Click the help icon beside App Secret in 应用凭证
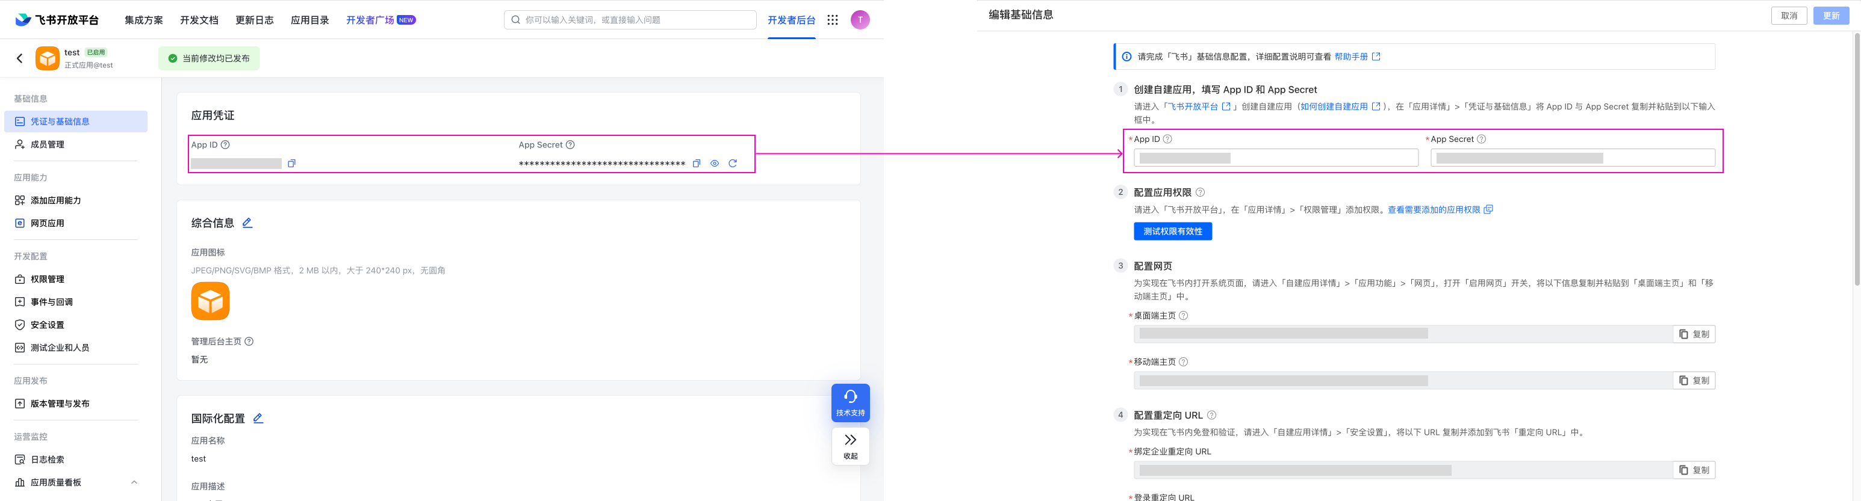This screenshot has width=1861, height=501. click(x=570, y=144)
